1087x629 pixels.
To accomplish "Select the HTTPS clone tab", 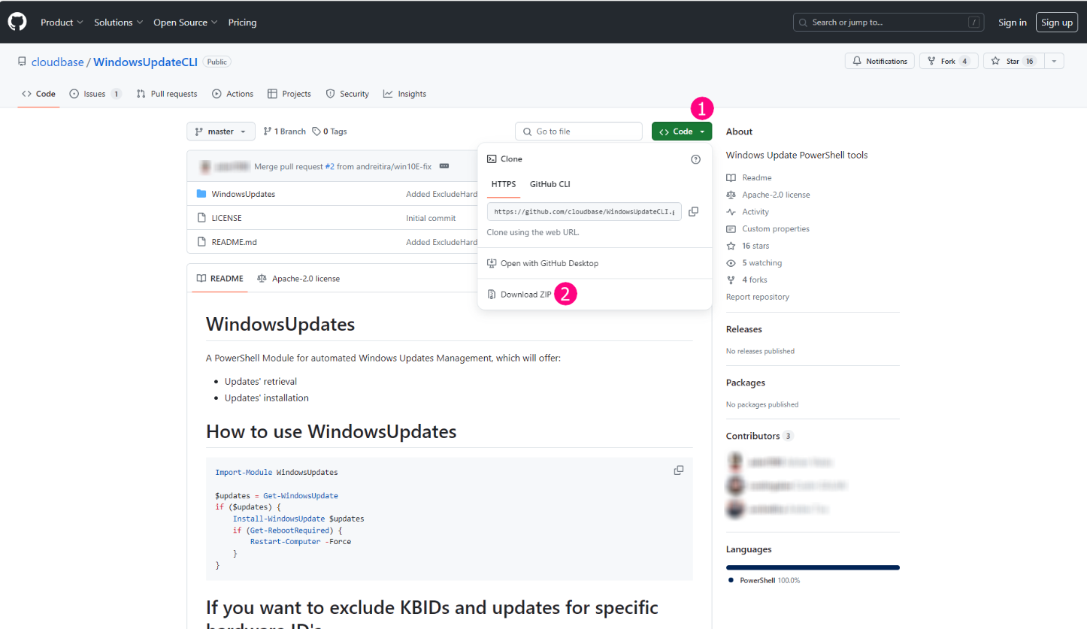I will [x=504, y=184].
